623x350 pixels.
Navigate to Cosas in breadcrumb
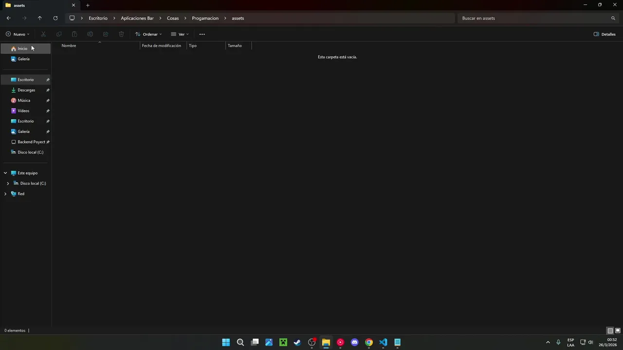pos(173,18)
